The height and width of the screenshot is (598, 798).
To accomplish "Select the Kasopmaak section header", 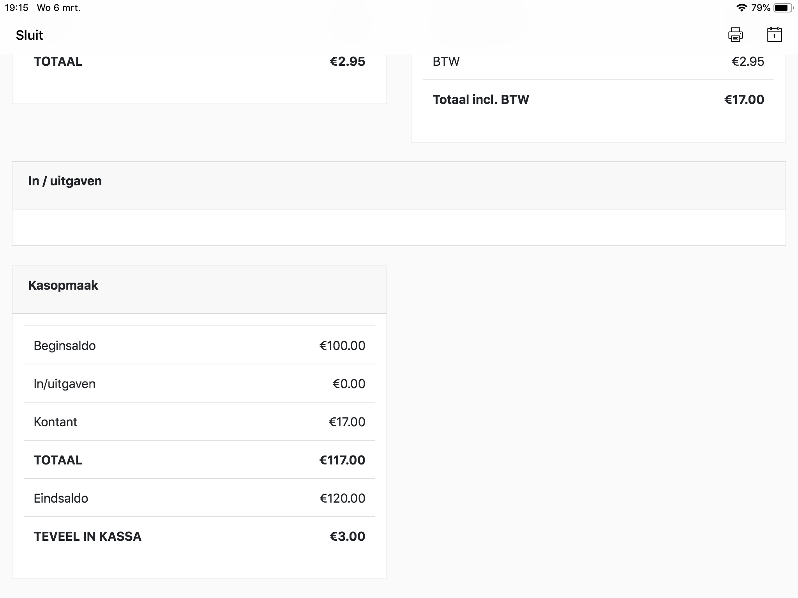I will click(63, 285).
